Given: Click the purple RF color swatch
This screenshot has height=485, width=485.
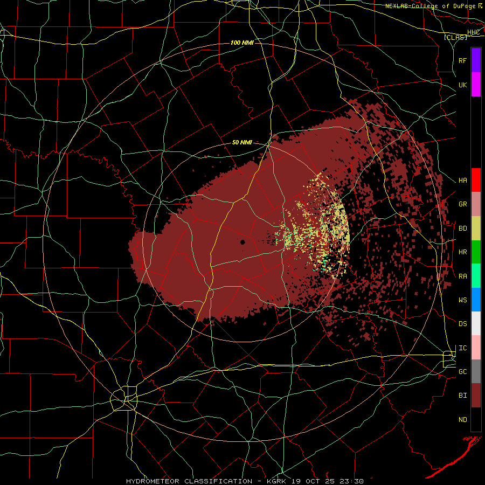Looking at the screenshot, I should point(476,60).
